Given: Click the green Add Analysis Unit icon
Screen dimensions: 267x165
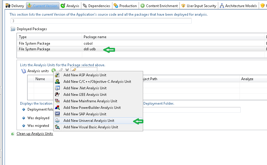Looking at the screenshot, I should tap(53, 70).
